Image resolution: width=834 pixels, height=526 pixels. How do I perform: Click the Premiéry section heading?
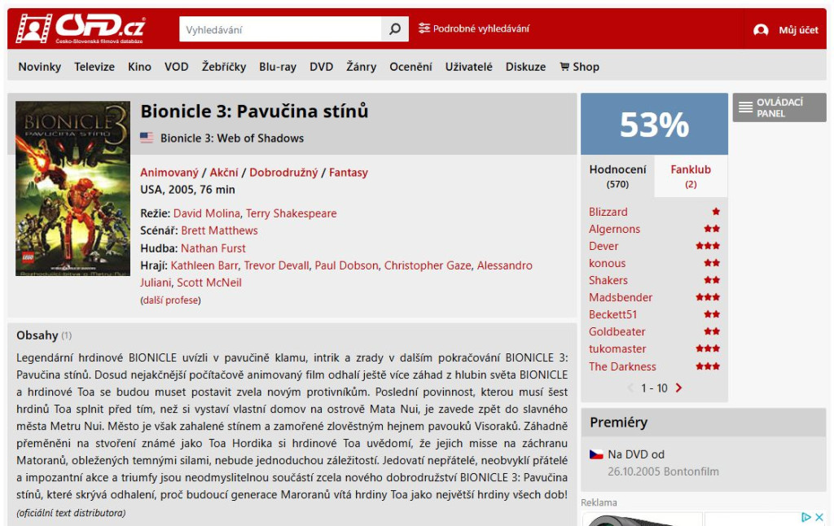coord(618,423)
